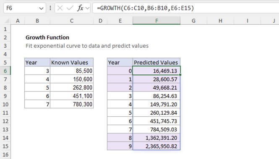Select row 10 header
Viewport: 279px width, 159px height.
tap(5, 104)
